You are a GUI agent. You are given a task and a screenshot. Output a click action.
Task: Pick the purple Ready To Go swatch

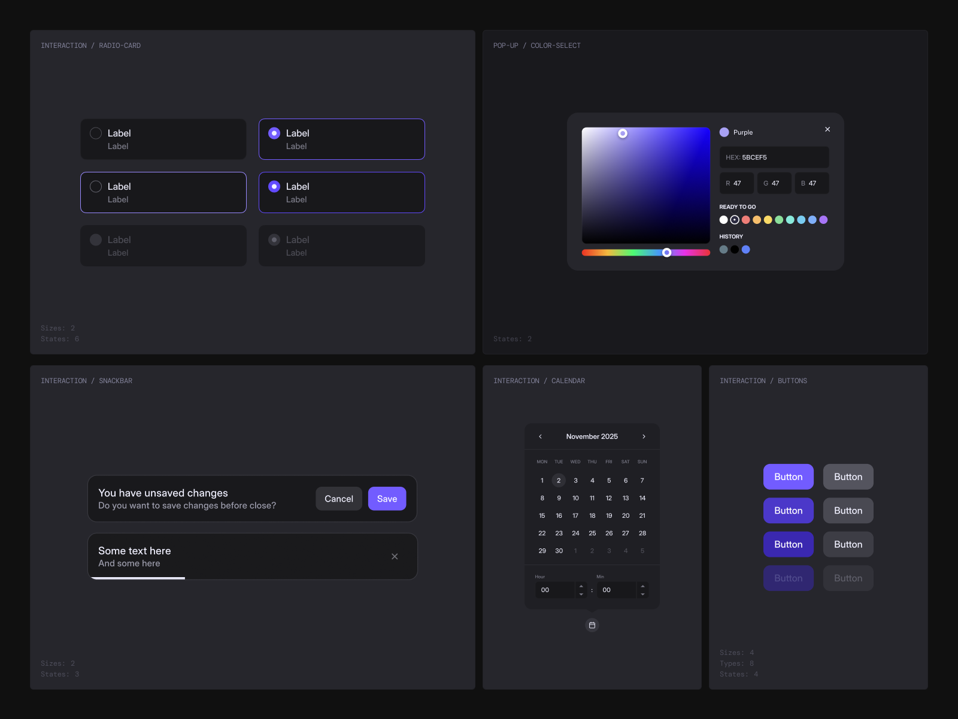[x=823, y=220]
